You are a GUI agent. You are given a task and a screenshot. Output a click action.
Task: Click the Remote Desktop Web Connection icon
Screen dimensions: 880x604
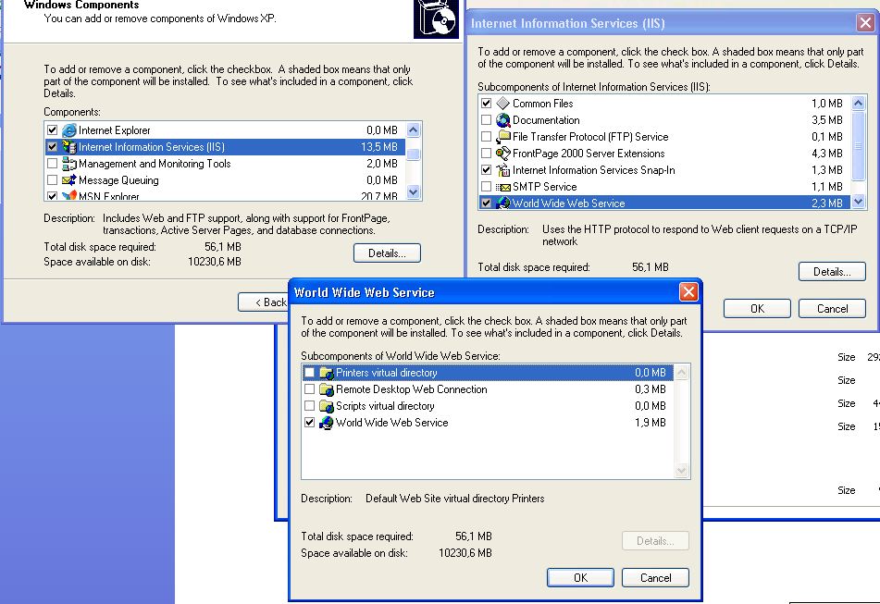pos(326,389)
